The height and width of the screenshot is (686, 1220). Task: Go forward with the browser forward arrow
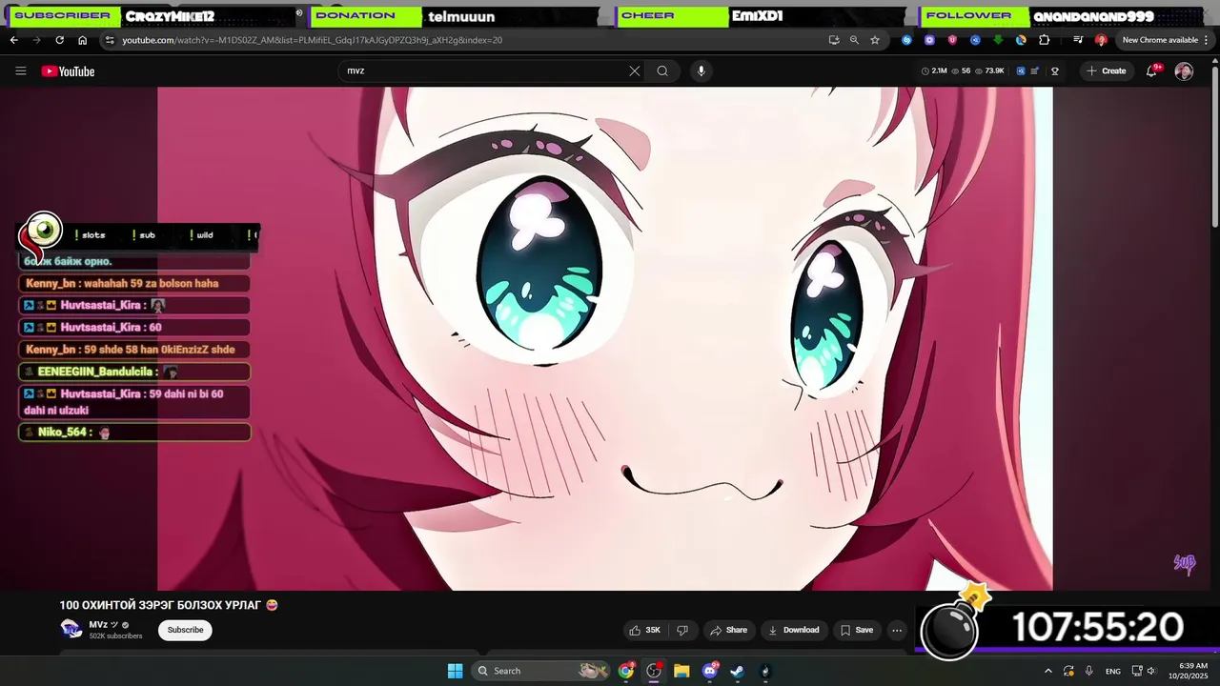click(x=36, y=40)
